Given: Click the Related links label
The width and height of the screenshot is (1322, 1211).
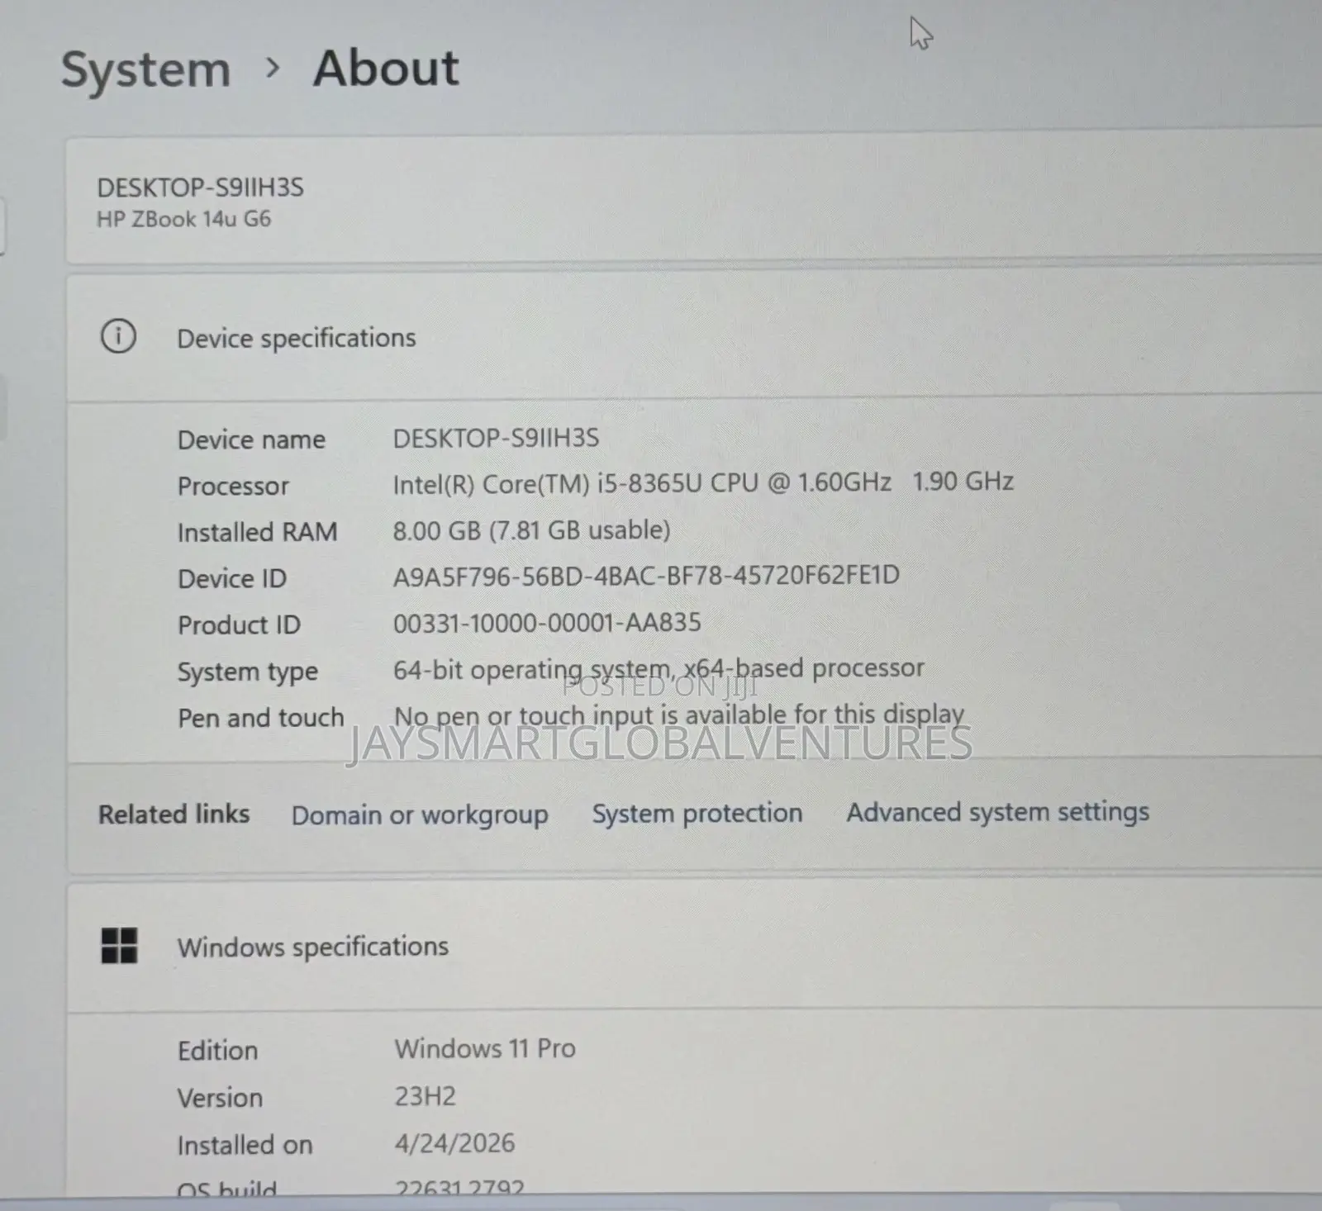Looking at the screenshot, I should [174, 814].
